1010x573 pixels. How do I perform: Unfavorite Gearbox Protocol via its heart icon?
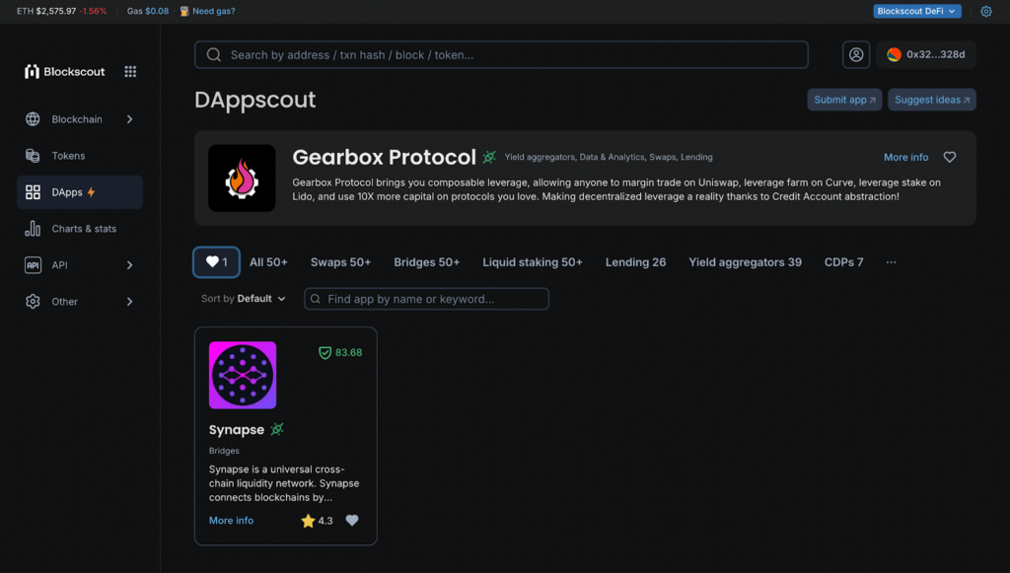950,157
